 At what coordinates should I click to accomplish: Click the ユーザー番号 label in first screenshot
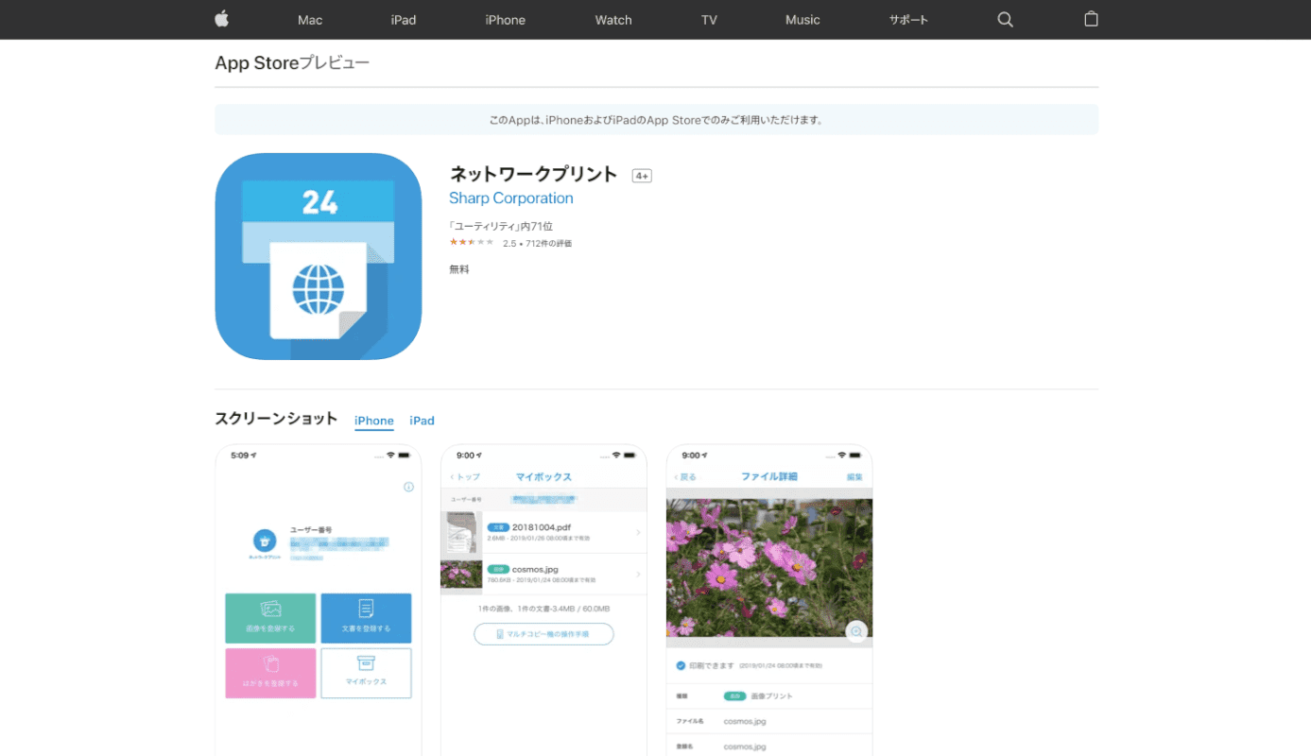(x=310, y=530)
